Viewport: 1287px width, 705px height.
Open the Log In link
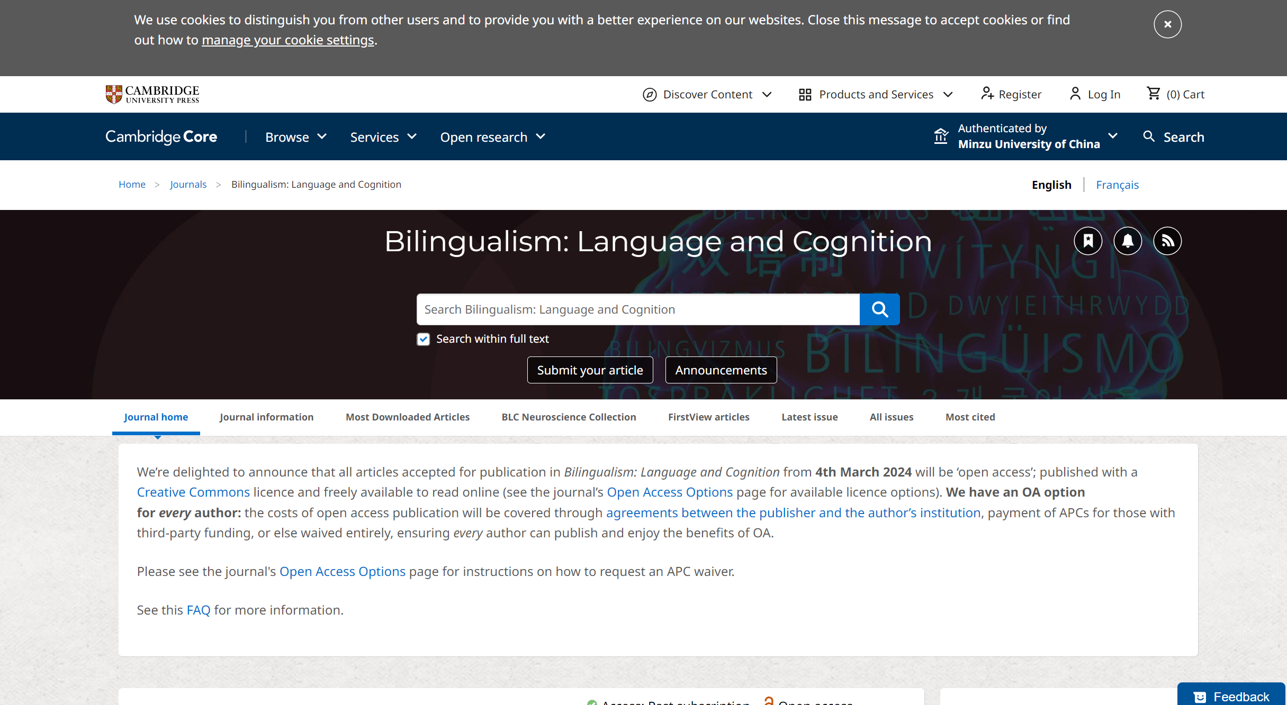[1104, 95]
